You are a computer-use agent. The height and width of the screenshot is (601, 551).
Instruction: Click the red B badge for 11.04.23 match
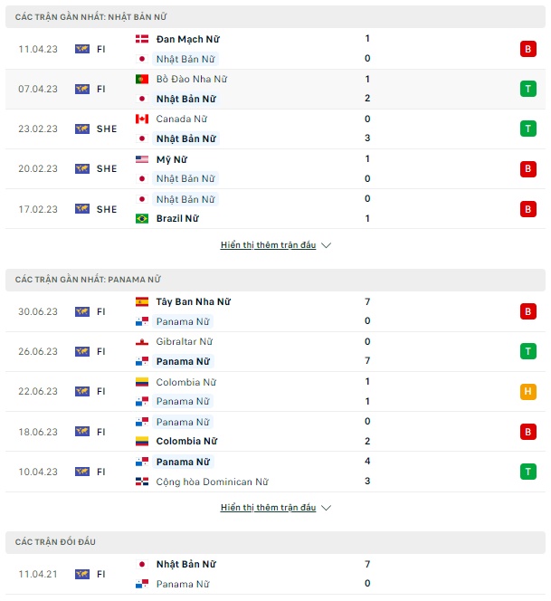click(x=528, y=49)
